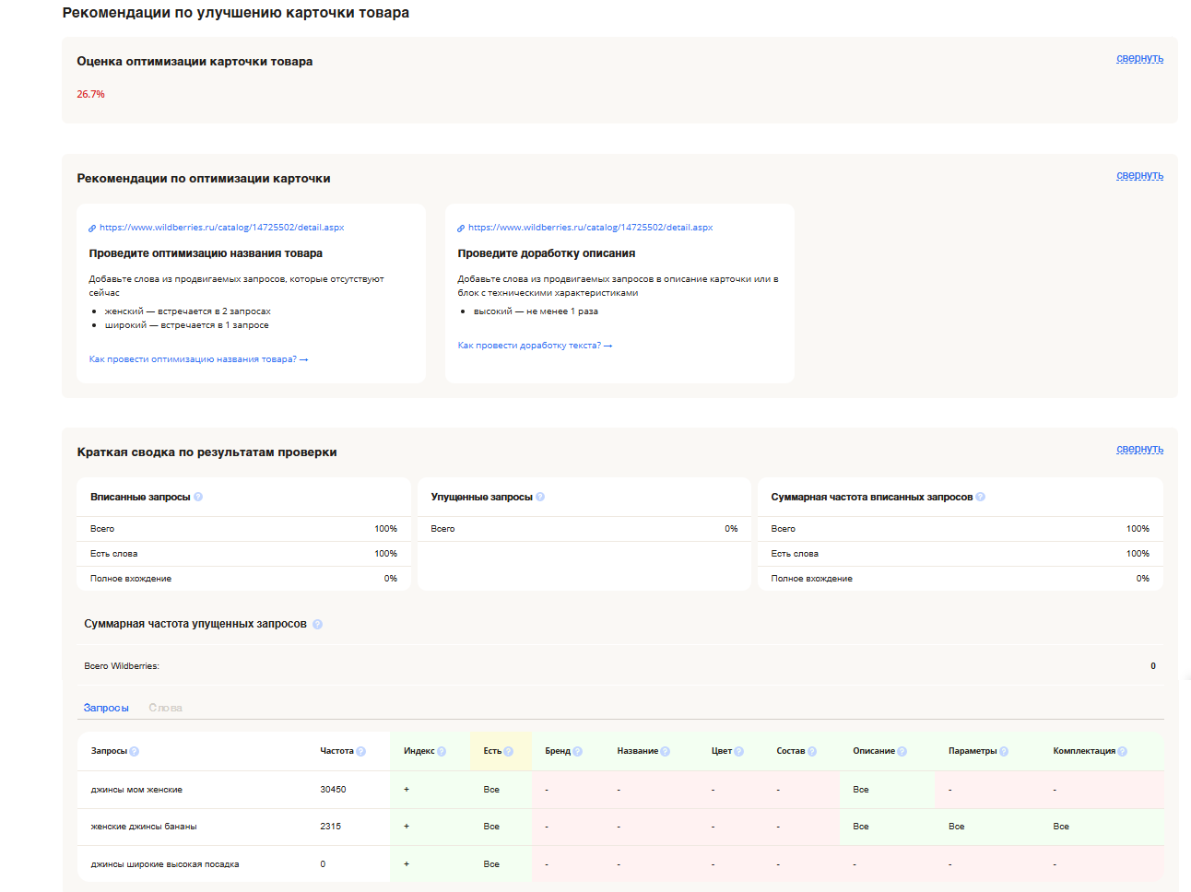The height and width of the screenshot is (892, 1191).
Task: Click help icon in Бренд column header
Action: click(578, 752)
